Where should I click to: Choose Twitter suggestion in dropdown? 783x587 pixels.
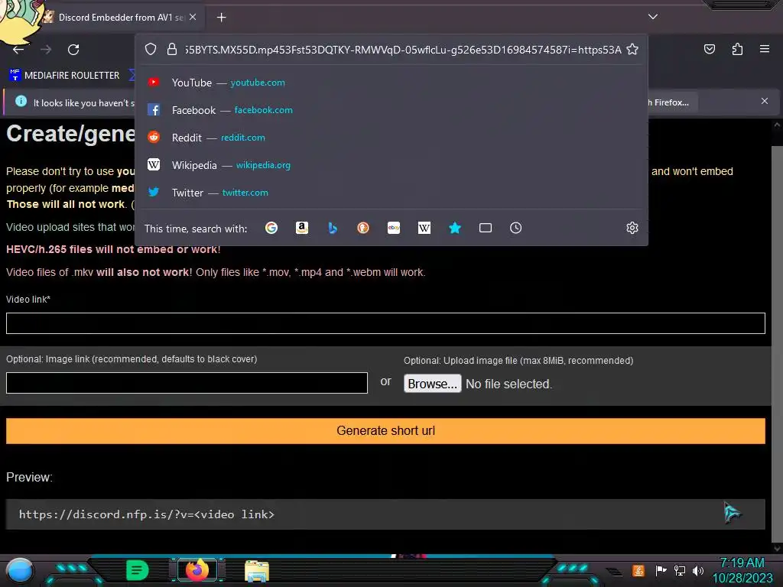[x=392, y=192]
